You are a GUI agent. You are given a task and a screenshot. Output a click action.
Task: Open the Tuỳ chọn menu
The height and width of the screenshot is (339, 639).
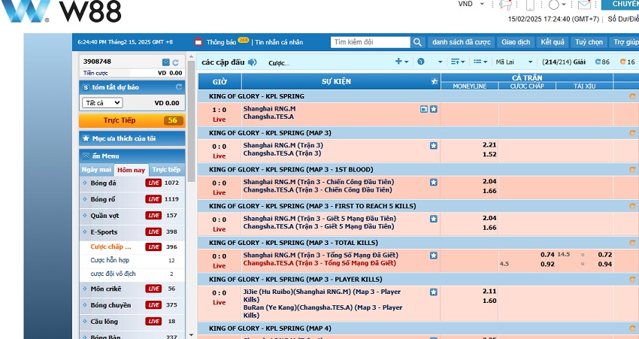(x=589, y=42)
